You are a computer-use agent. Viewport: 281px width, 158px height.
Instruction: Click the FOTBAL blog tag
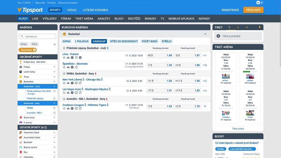pyautogui.click(x=221, y=149)
